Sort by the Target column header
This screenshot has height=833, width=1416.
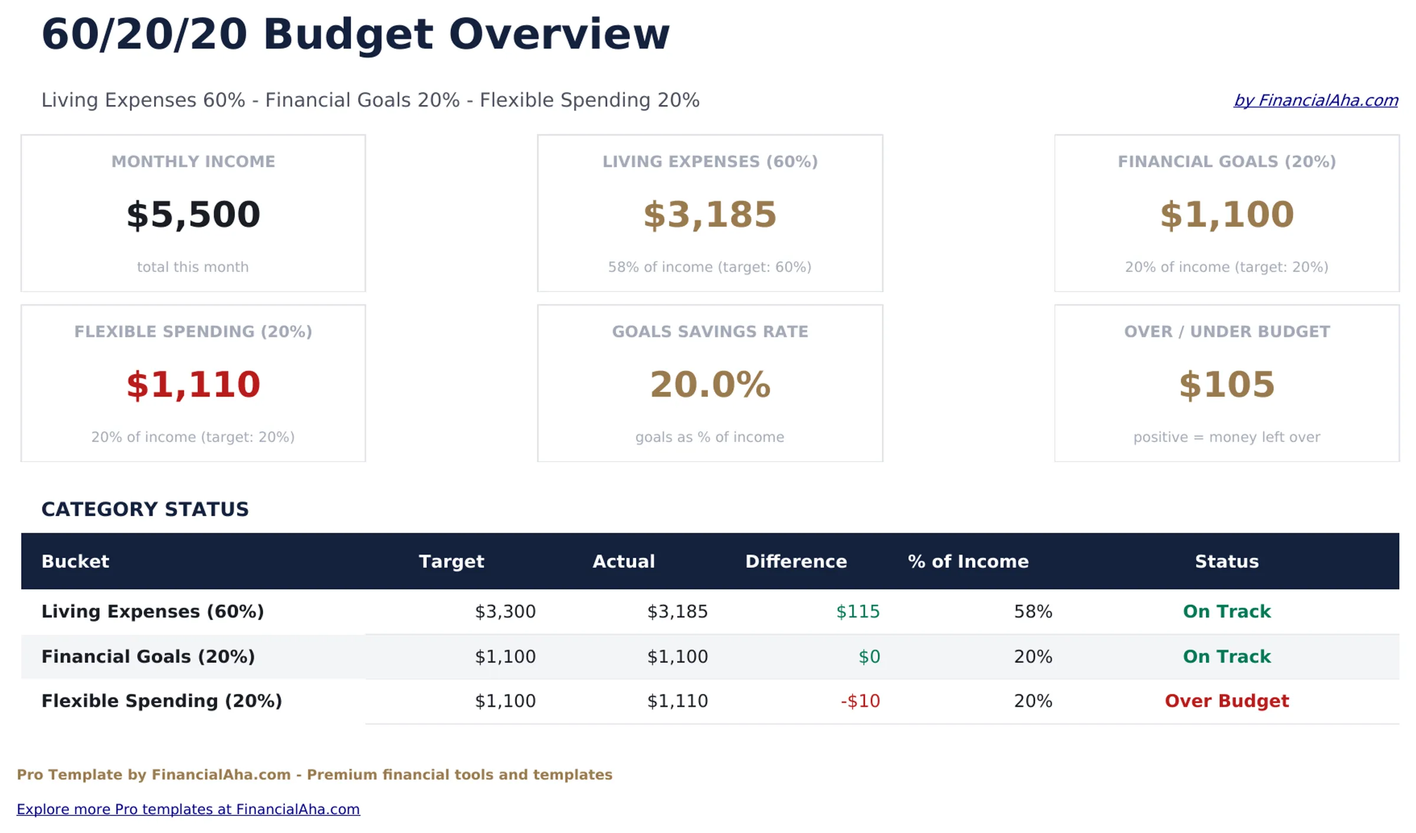tap(452, 561)
